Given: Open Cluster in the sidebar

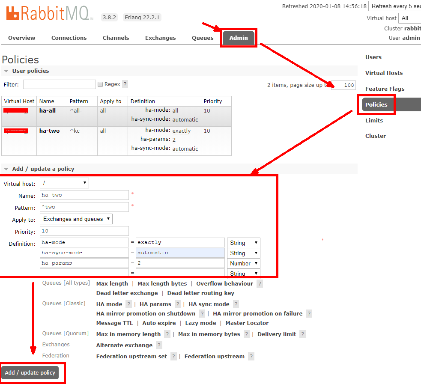Looking at the screenshot, I should pos(375,136).
